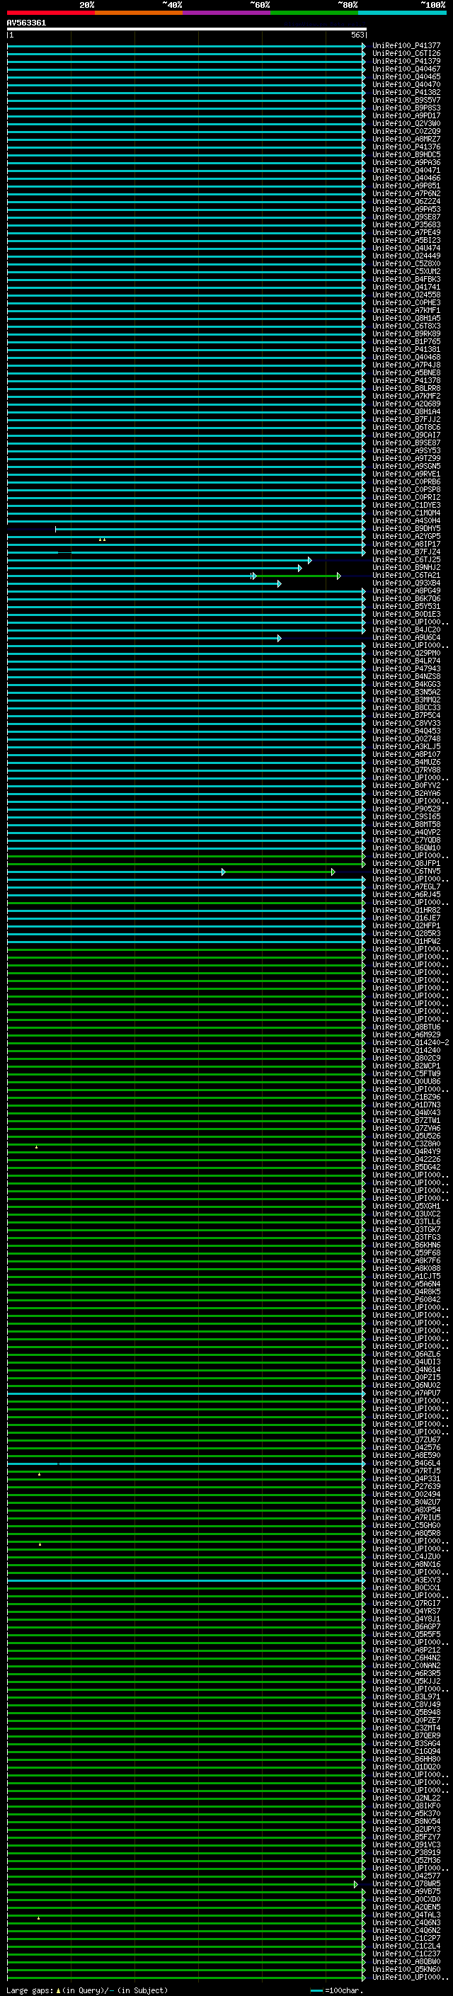Select hit UniRef100_Q5B948
The height and width of the screenshot is (1996, 453).
pyautogui.click(x=406, y=1711)
